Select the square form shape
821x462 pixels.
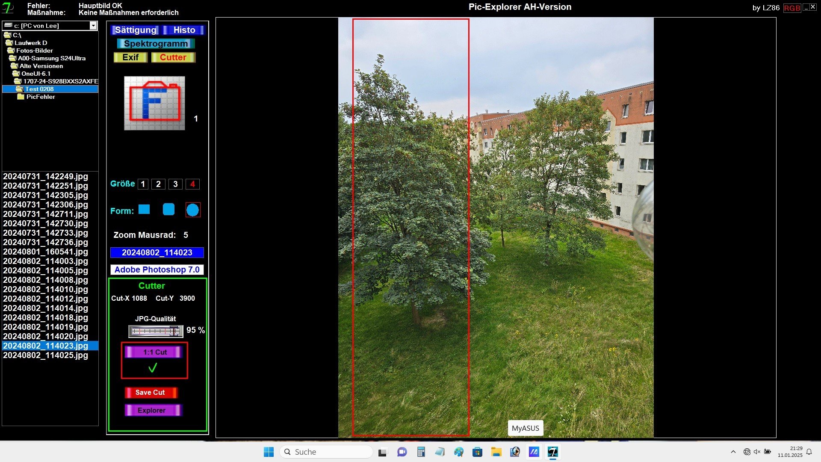click(144, 209)
